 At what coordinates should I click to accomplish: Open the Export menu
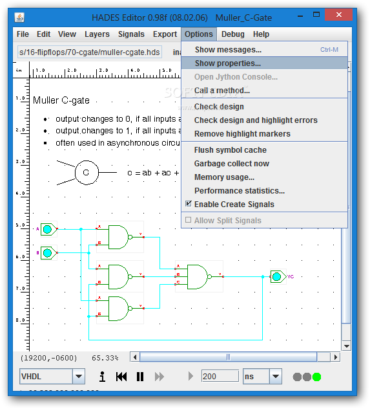coord(165,34)
